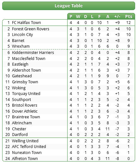Click Chester team name
This screenshot has width=137, height=165.
coord(19,129)
